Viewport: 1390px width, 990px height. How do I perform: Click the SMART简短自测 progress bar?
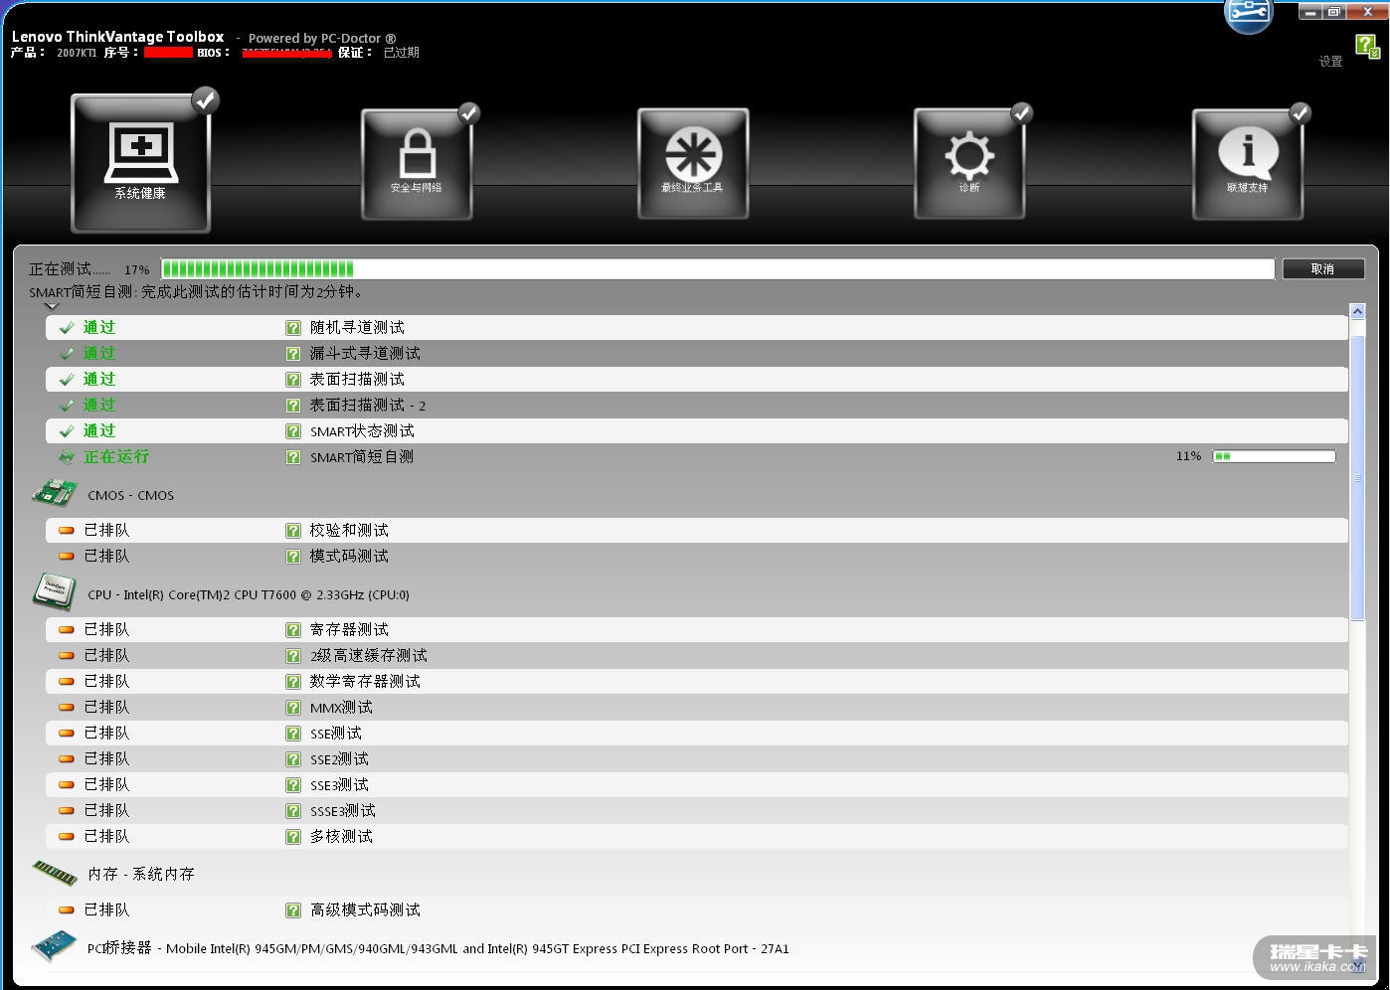(x=1274, y=456)
